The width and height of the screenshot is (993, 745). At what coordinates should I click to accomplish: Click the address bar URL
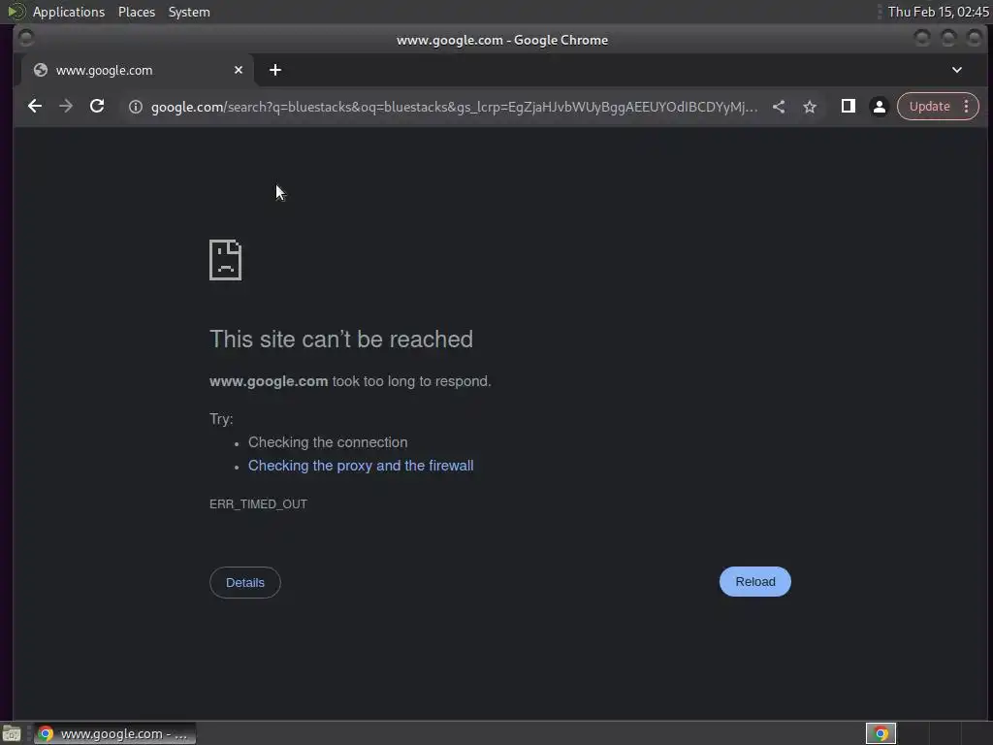(x=454, y=107)
